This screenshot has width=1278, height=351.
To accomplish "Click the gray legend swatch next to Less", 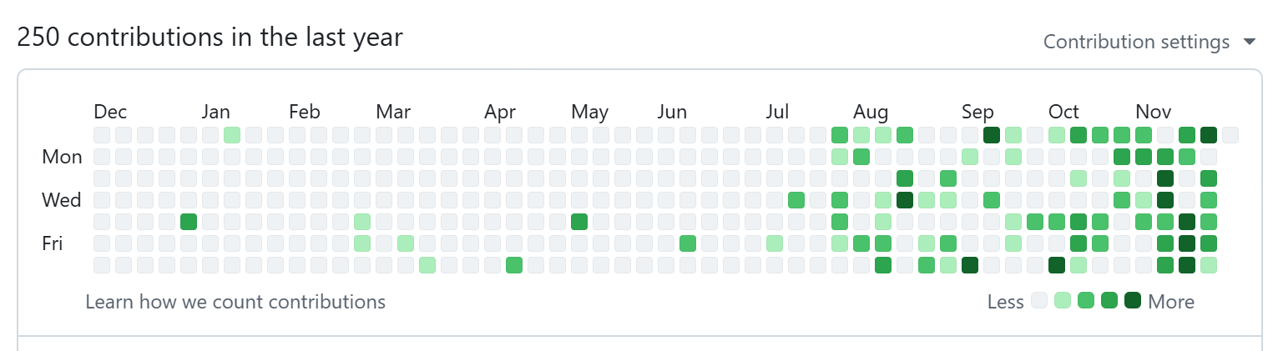I will click(1039, 300).
